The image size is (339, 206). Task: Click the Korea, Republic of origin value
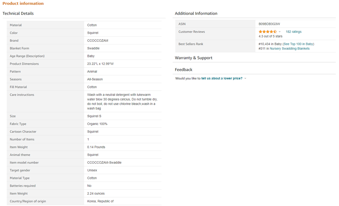100,201
